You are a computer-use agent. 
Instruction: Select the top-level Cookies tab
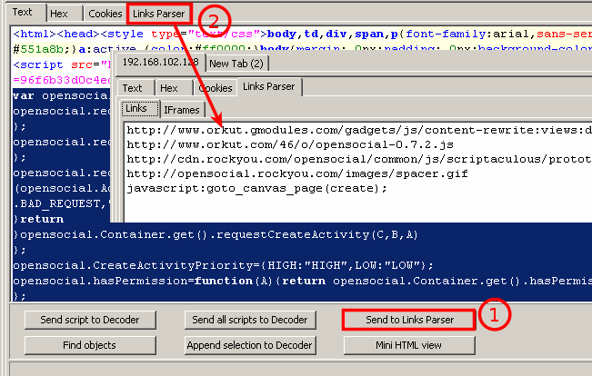[x=105, y=14]
